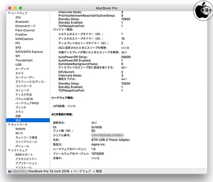Click the GPUSwitch row label
213x182 pixels.
tap(66, 72)
